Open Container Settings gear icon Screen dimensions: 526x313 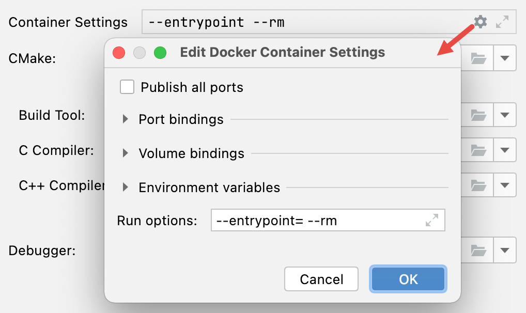480,22
